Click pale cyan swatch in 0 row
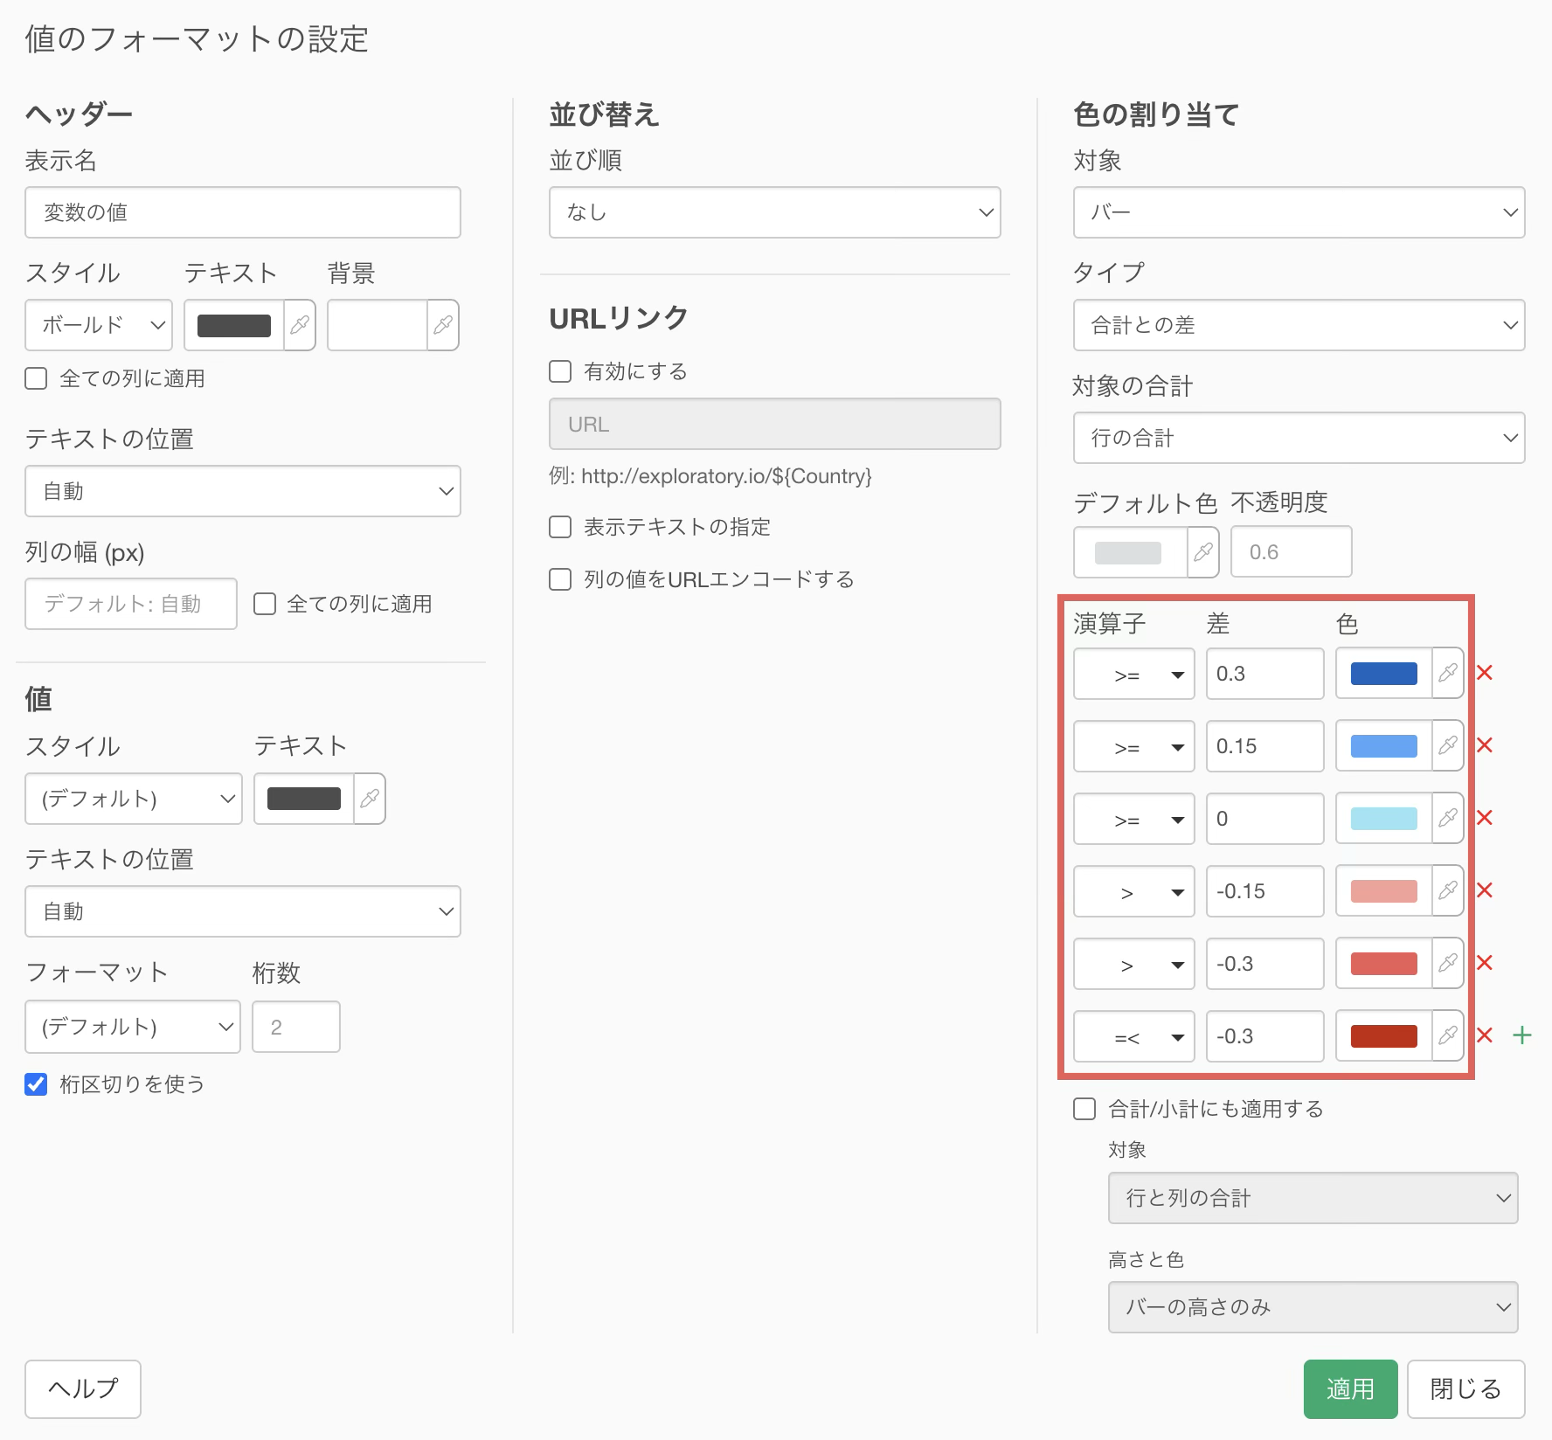Screen dimensions: 1552x1440 point(1384,818)
